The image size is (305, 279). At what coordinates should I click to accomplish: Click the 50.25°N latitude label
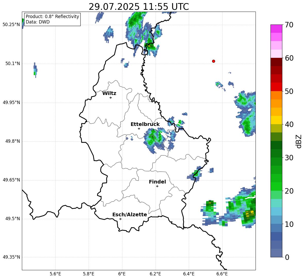point(11,25)
